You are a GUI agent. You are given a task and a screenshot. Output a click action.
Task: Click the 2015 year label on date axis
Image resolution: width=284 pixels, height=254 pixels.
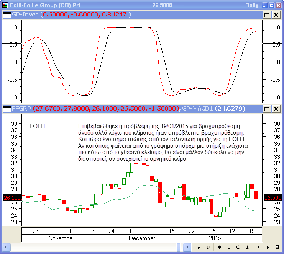[x=215, y=238]
